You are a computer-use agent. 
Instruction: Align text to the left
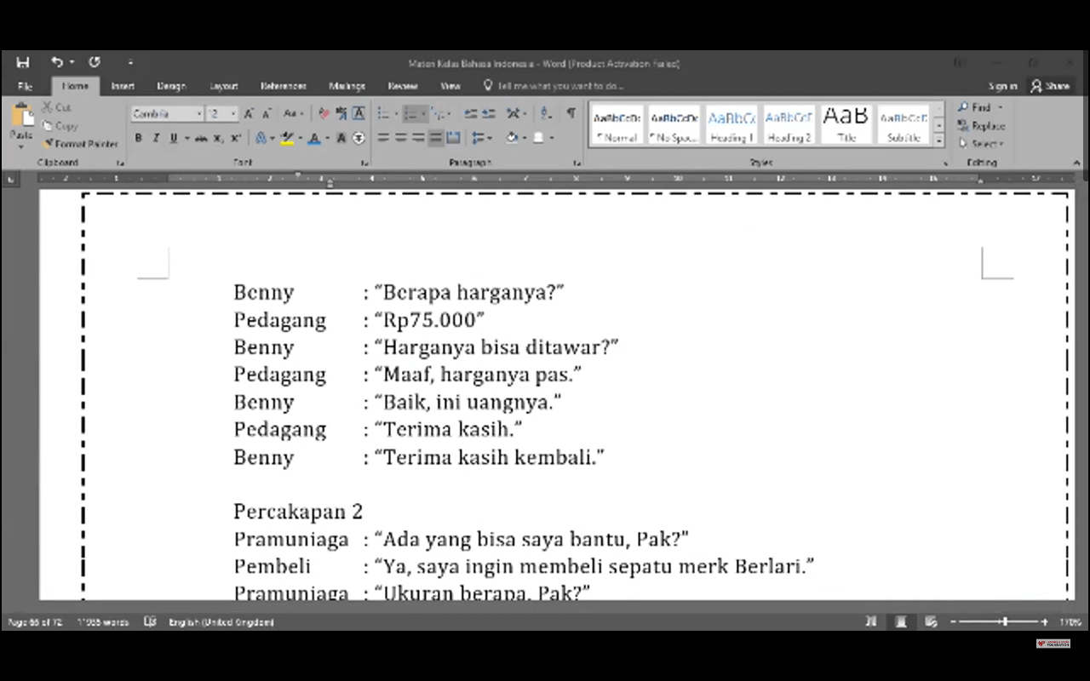[x=383, y=138]
